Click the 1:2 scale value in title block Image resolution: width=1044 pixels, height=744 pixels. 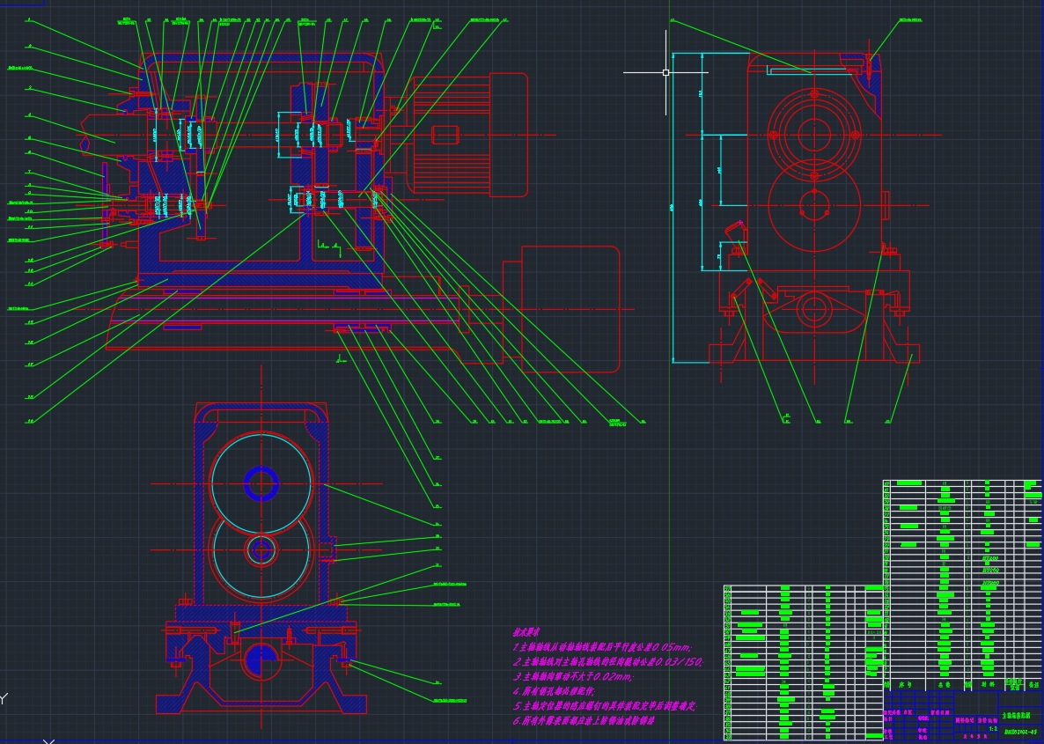tap(994, 729)
